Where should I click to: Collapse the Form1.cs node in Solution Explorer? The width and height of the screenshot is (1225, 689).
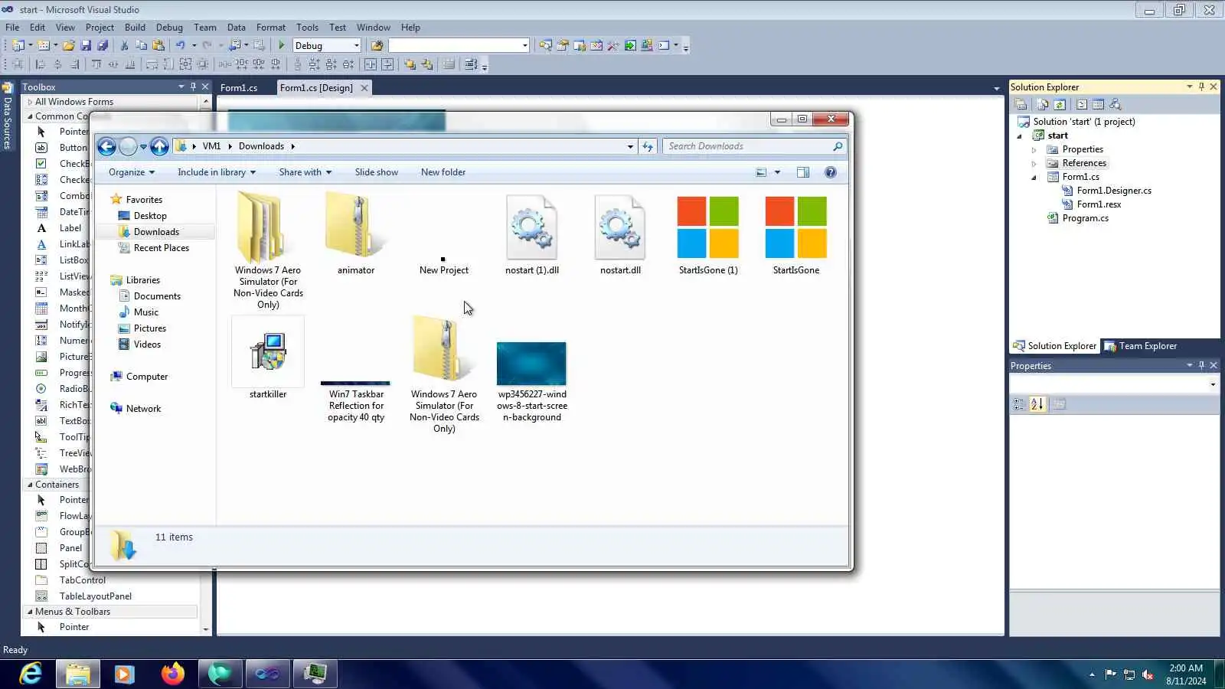point(1034,178)
